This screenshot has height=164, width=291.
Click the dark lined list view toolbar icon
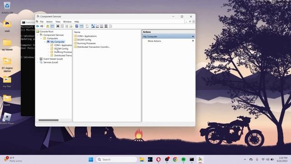(106, 26)
